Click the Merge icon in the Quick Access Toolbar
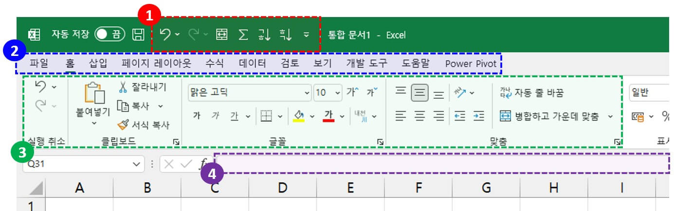This screenshot has height=211, width=674. pos(222,35)
